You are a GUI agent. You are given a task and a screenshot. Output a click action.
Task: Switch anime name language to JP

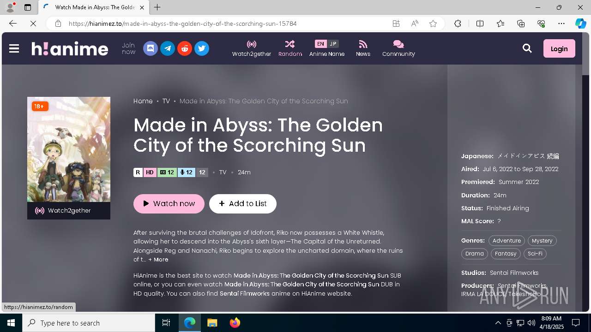333,44
